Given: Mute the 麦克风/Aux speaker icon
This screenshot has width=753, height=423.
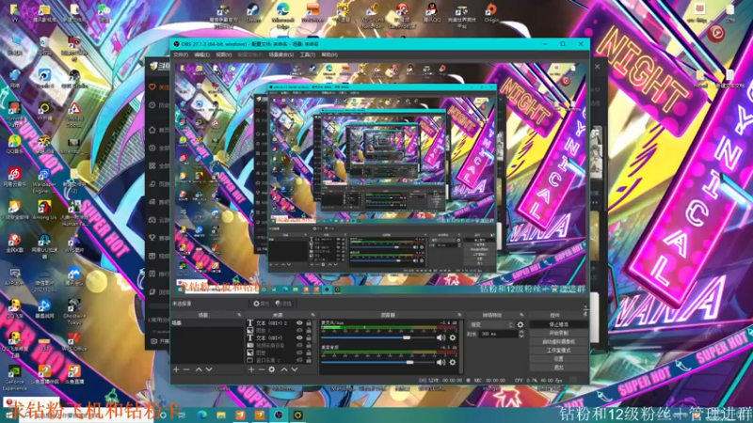Looking at the screenshot, I should click(x=441, y=337).
